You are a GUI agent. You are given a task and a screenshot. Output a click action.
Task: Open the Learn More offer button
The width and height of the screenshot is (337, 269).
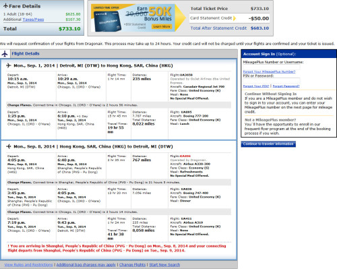[162, 26]
